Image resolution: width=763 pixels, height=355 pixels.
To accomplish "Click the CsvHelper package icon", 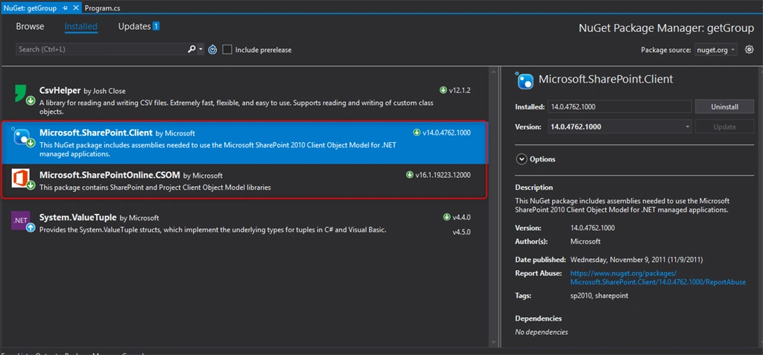I will tap(22, 93).
